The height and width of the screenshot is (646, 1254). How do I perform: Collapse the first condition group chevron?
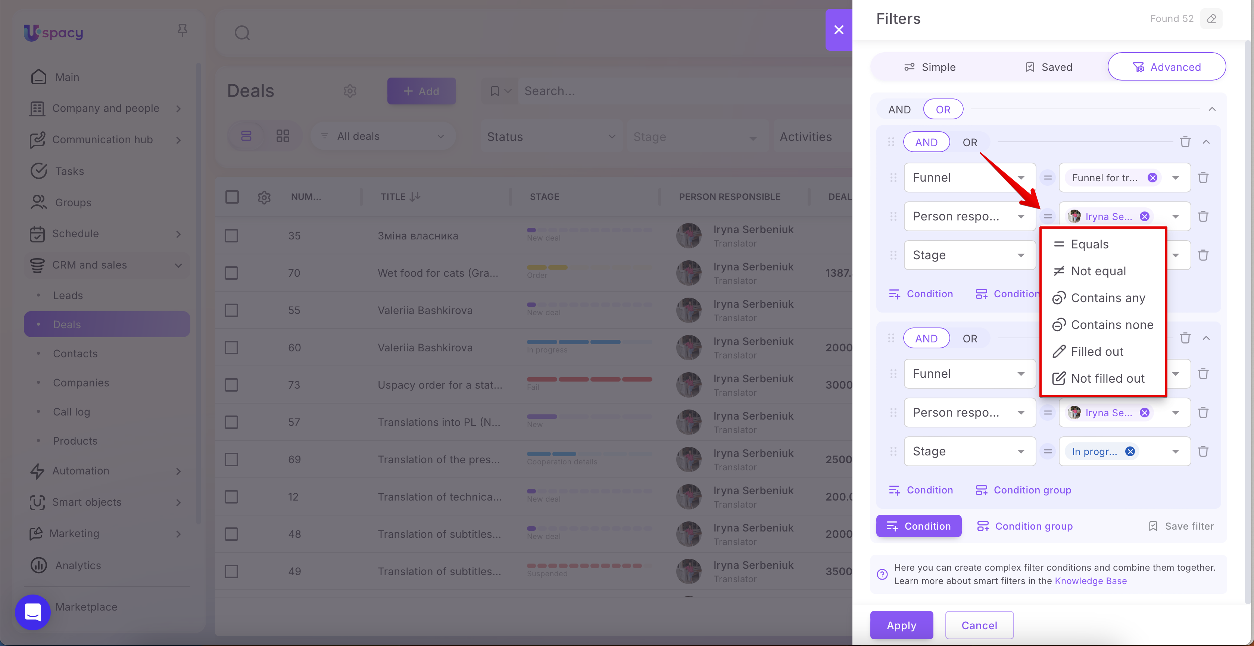1206,142
